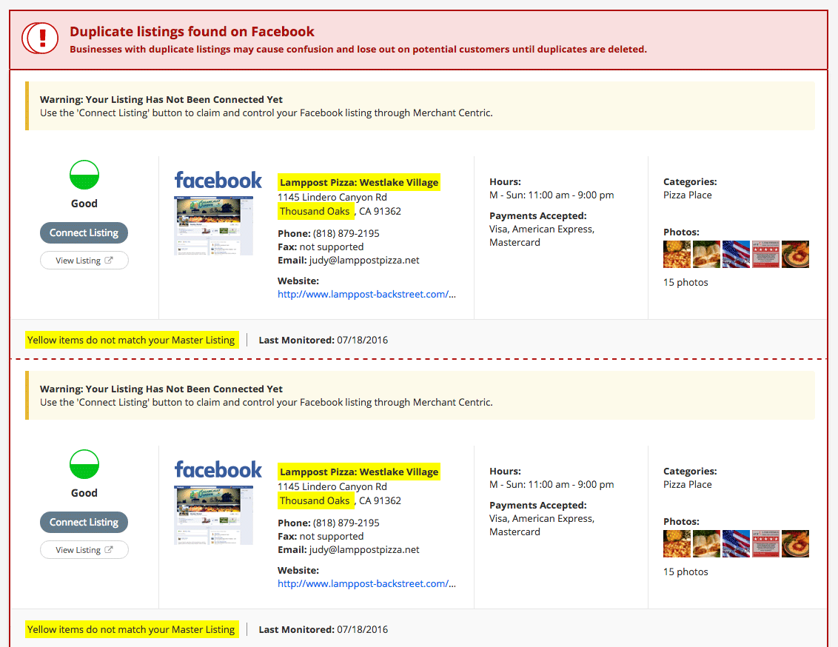Viewport: 838px width, 647px height.
Task: Click the first listing's Facebook logo
Action: click(x=218, y=180)
